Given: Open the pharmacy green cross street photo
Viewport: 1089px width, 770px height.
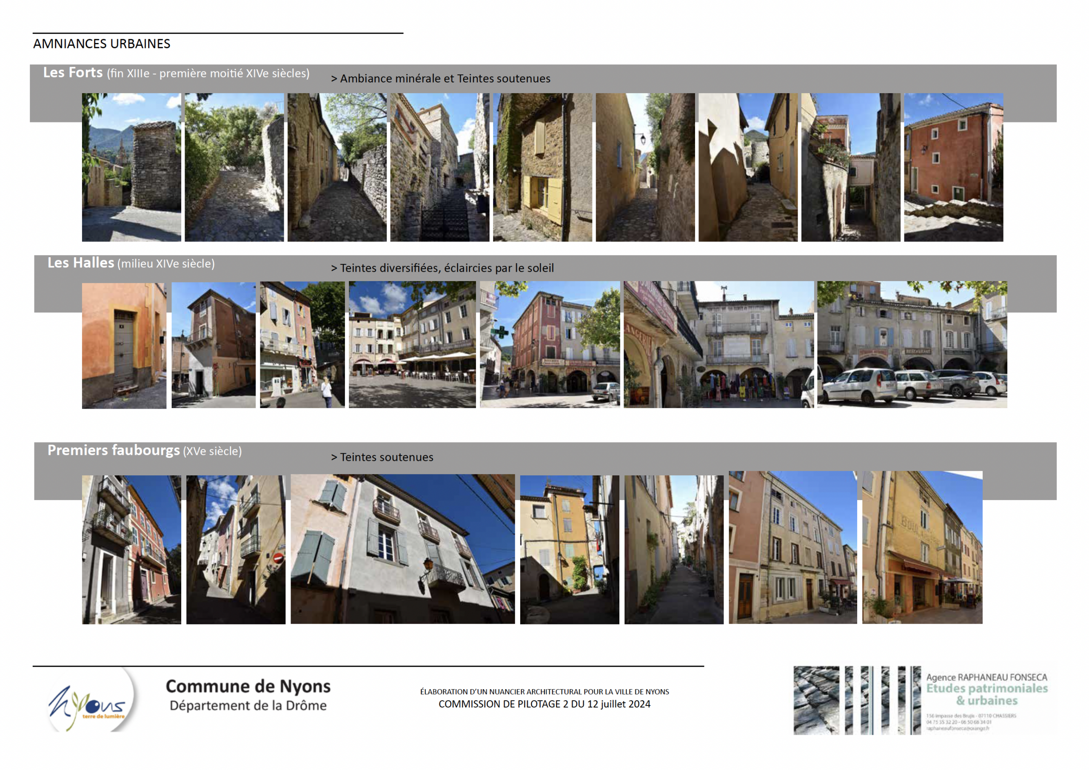Looking at the screenshot, I should pos(550,344).
